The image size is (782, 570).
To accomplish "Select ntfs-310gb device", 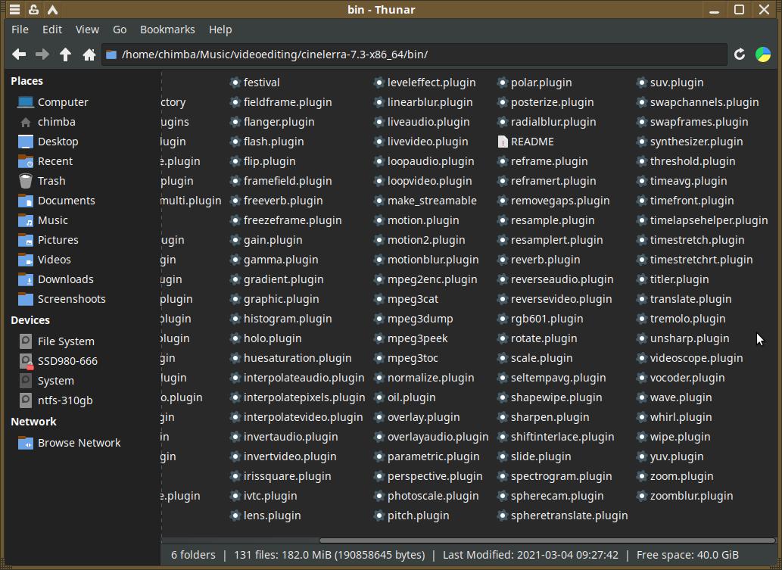I will click(56, 400).
